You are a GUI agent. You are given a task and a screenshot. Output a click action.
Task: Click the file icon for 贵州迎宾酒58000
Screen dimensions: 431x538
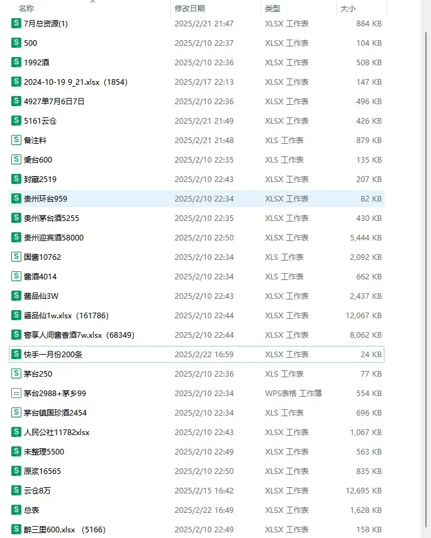point(16,237)
